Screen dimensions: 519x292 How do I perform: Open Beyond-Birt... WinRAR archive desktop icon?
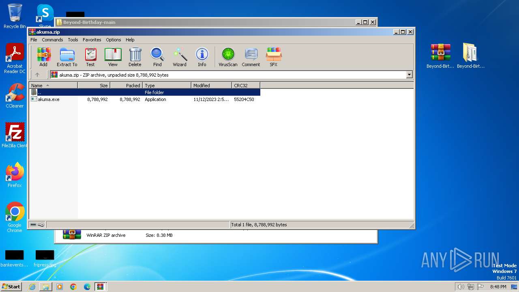pos(440,56)
